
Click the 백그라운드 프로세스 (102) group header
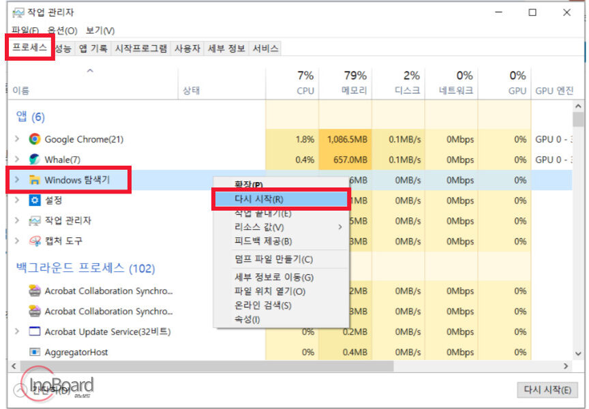85,268
